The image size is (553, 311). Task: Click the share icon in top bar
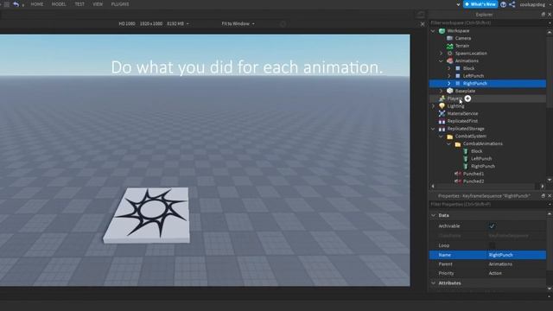(x=512, y=4)
